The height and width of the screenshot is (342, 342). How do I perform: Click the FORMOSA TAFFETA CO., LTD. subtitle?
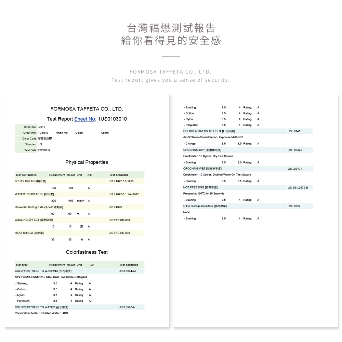tap(171, 72)
